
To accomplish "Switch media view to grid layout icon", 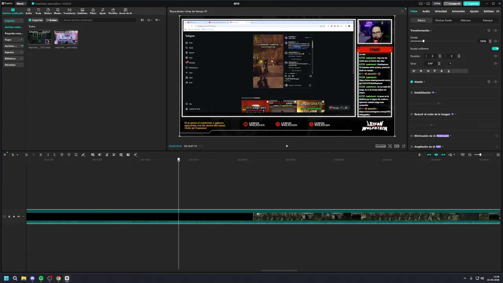I will tap(142, 20).
